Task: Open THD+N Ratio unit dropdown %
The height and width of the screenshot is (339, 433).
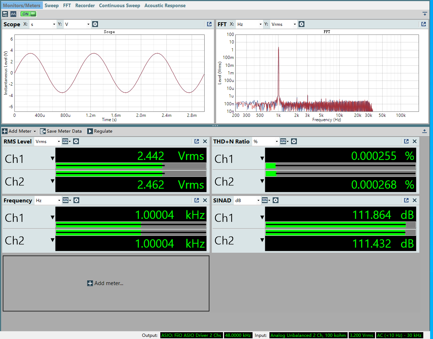Action: coord(265,141)
